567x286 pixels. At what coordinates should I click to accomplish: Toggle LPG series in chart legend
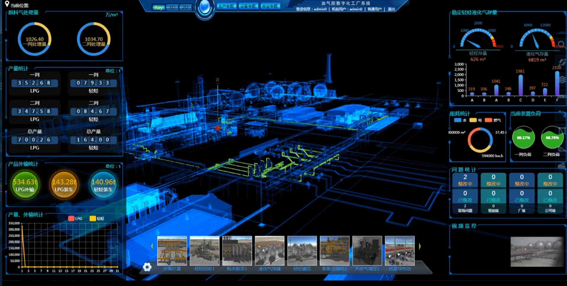(x=71, y=218)
